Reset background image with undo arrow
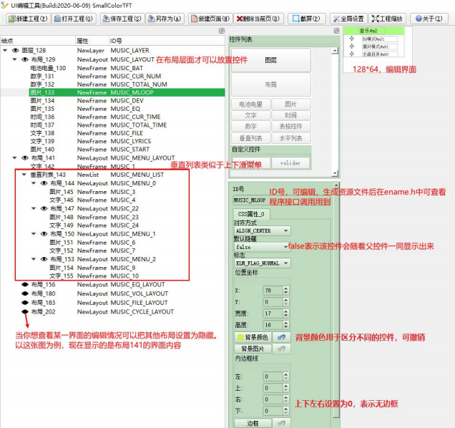455x428 pixels. (x=281, y=349)
